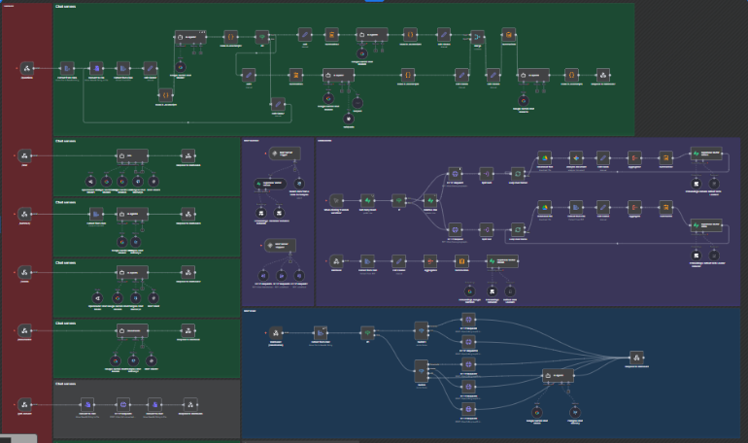Open the bottommost HTTP Request node in the blue section
Image resolution: width=748 pixels, height=443 pixels.
pyautogui.click(x=468, y=409)
